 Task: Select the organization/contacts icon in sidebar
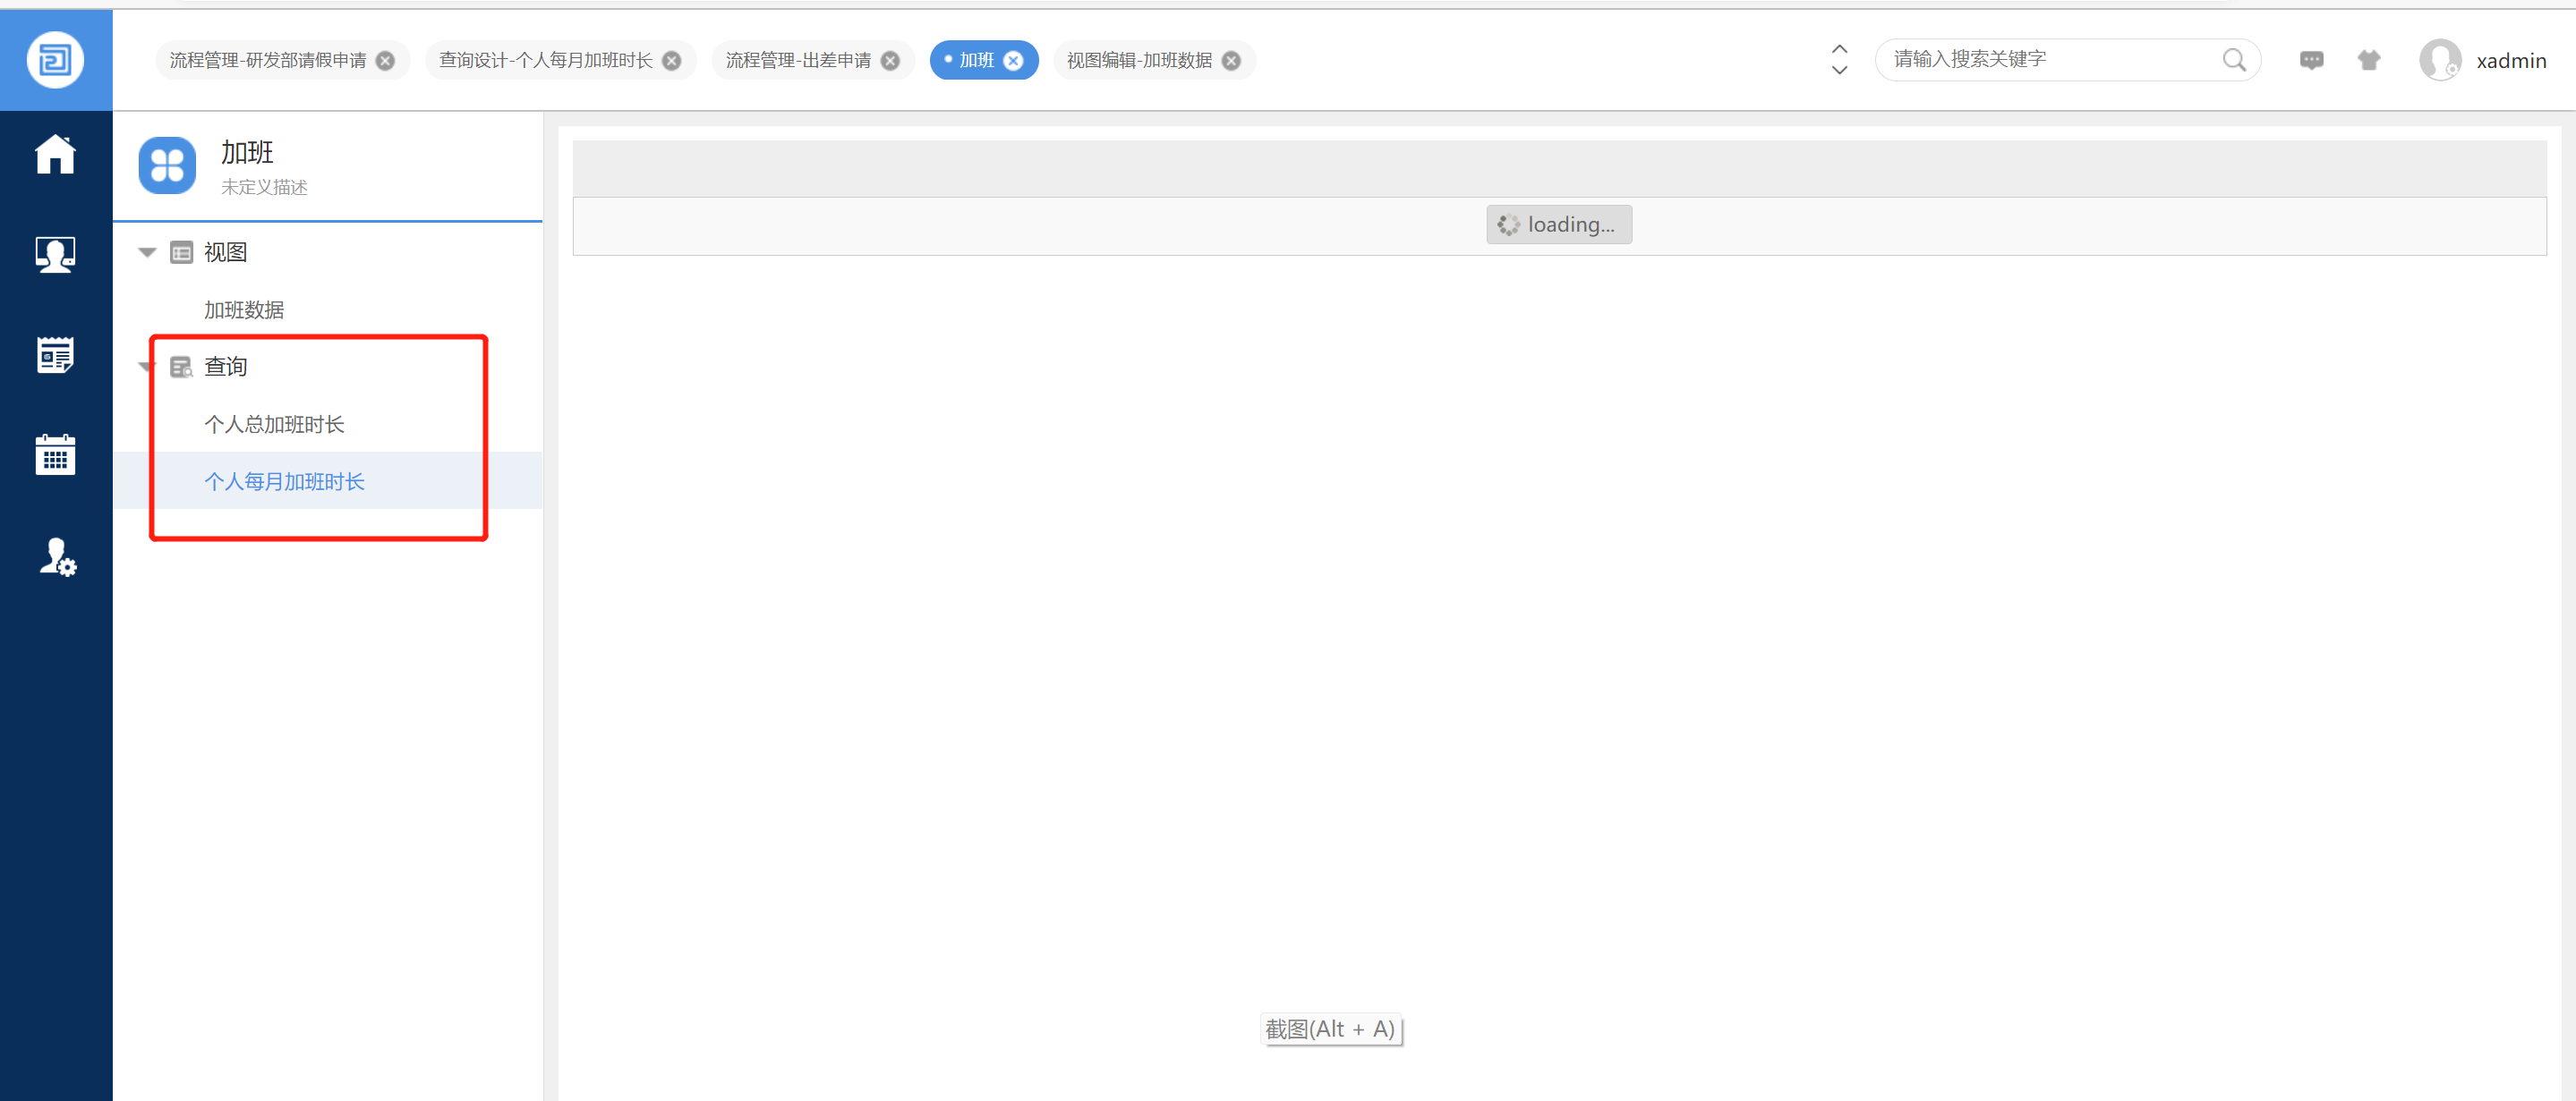[x=55, y=255]
